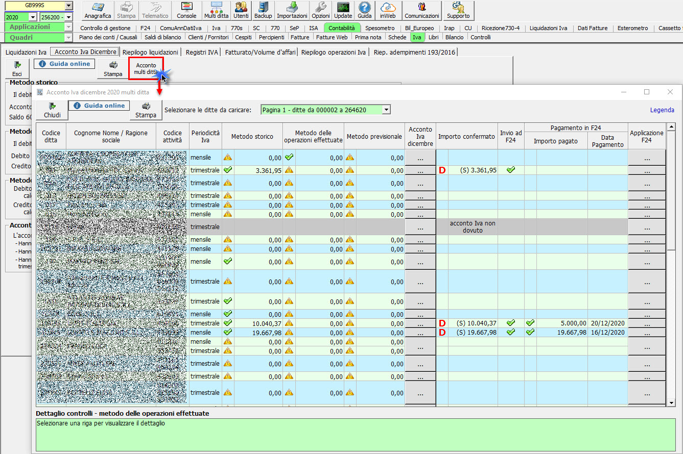Image resolution: width=683 pixels, height=454 pixels.
Task: Click Chiudi in the multi ditta dialog
Action: (52, 110)
